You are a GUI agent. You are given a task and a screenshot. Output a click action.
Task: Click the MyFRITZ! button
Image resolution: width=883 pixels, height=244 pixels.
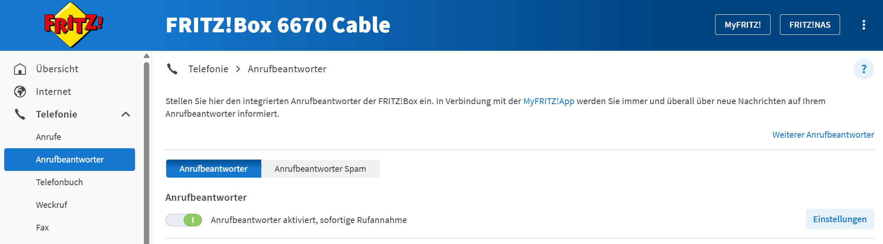pyautogui.click(x=742, y=25)
